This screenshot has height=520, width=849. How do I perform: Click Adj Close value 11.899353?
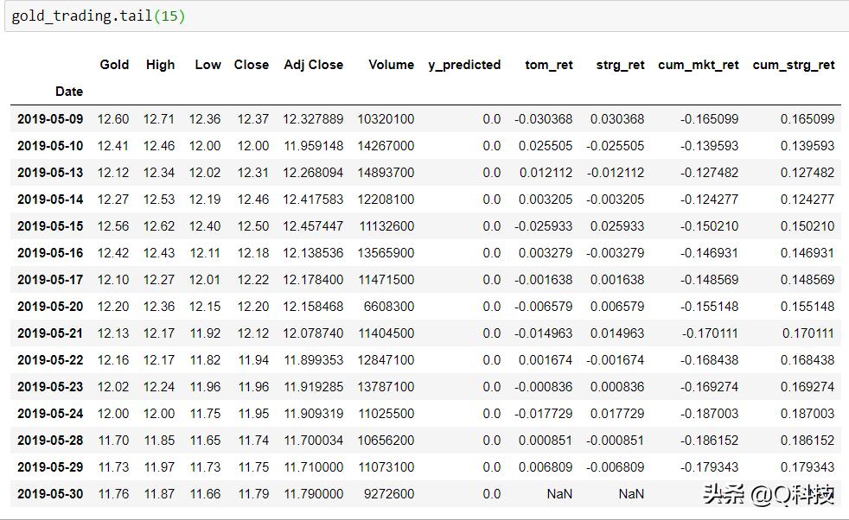[313, 360]
